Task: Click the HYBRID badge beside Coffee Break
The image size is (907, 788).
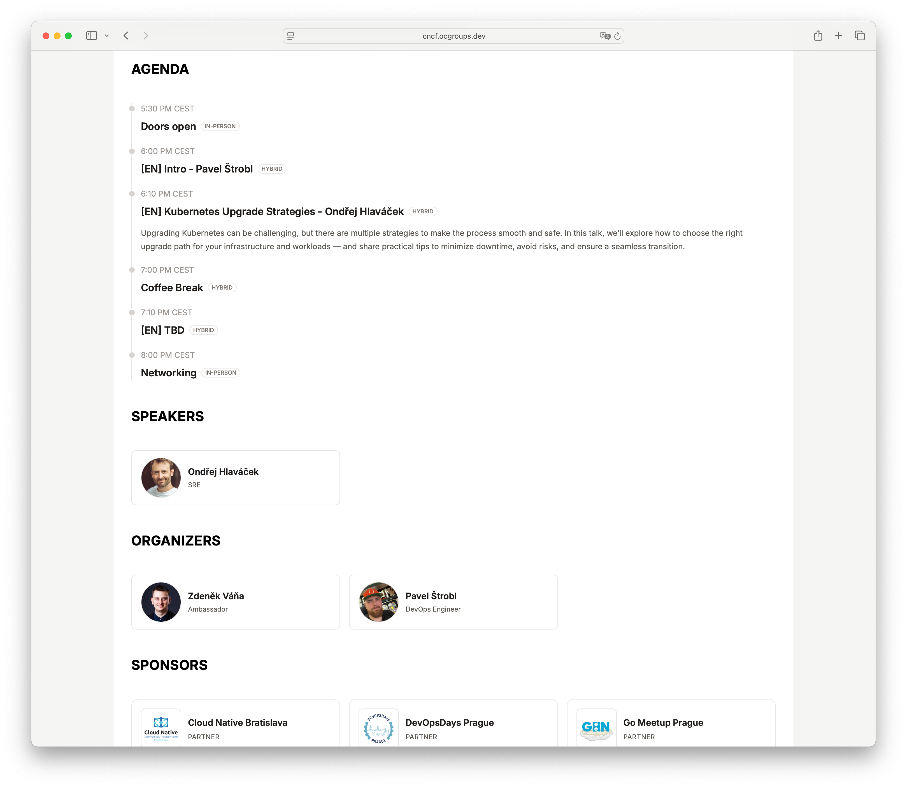Action: (222, 288)
